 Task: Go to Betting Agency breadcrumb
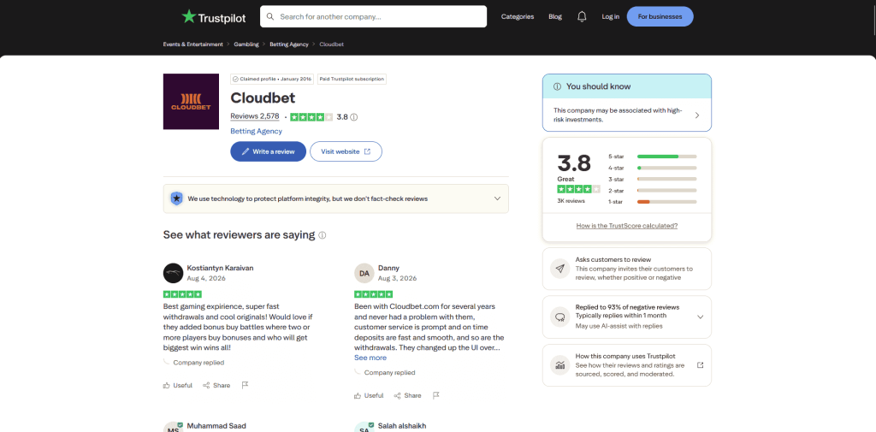tap(289, 44)
